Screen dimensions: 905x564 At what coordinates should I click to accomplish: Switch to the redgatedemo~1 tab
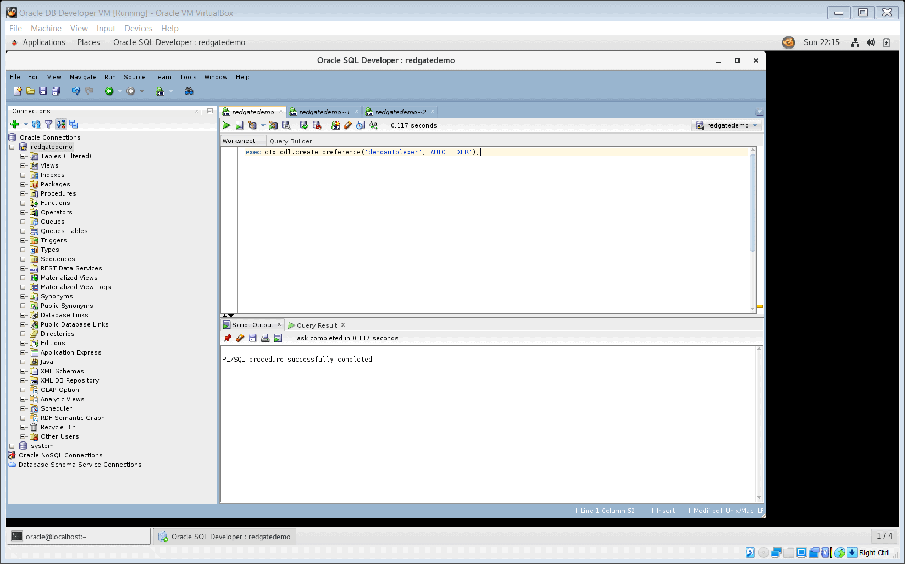pos(324,112)
